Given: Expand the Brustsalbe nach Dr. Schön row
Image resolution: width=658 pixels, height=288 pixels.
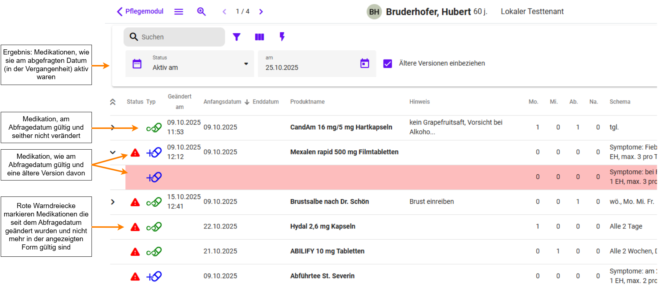Looking at the screenshot, I should point(113,202).
